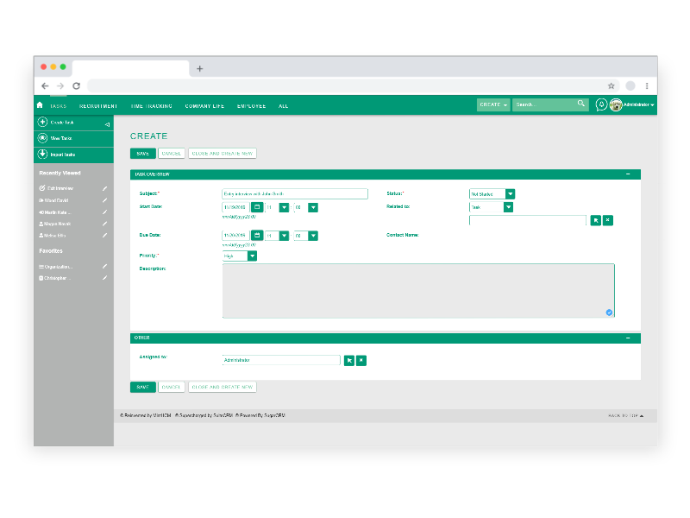Open the Time Tracking menu
Viewport: 690px width, 518px height.
tap(152, 106)
